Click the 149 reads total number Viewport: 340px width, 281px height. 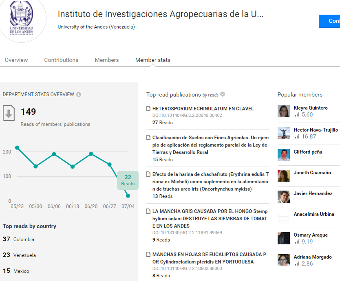pos(29,112)
